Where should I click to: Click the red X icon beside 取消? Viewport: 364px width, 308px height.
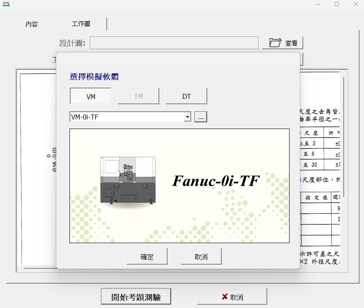point(225,296)
